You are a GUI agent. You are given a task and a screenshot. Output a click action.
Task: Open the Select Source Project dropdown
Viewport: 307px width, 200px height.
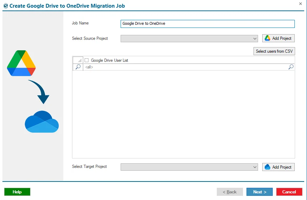[x=189, y=38]
